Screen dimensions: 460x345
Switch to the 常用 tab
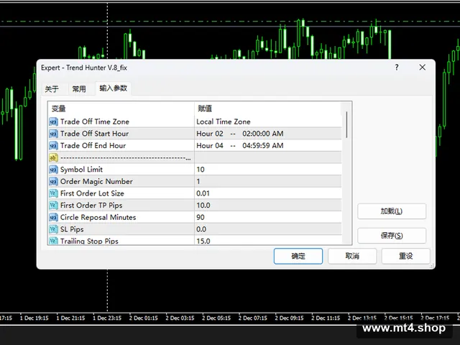(79, 89)
